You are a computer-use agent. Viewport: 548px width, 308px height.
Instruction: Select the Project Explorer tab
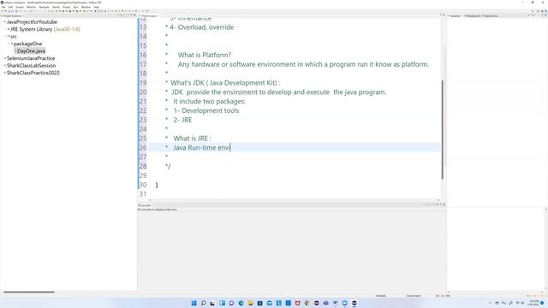point(12,15)
